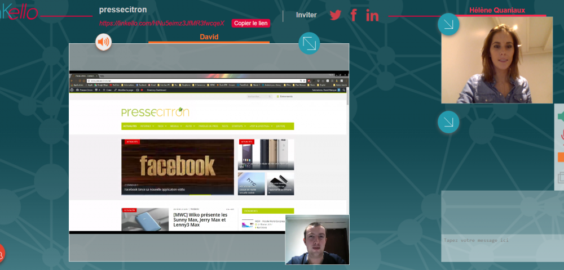Expand the STARTUPS menu in shared site
Screen dimensions: 564x270
(239, 126)
